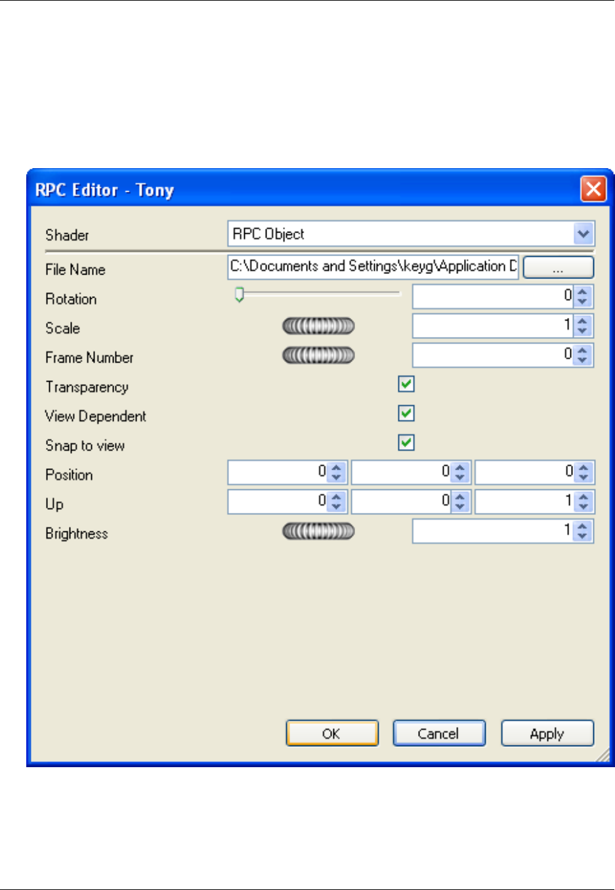Decrease Brightness with the down arrow
Image resolution: width=615 pixels, height=890 pixels.
583,537
